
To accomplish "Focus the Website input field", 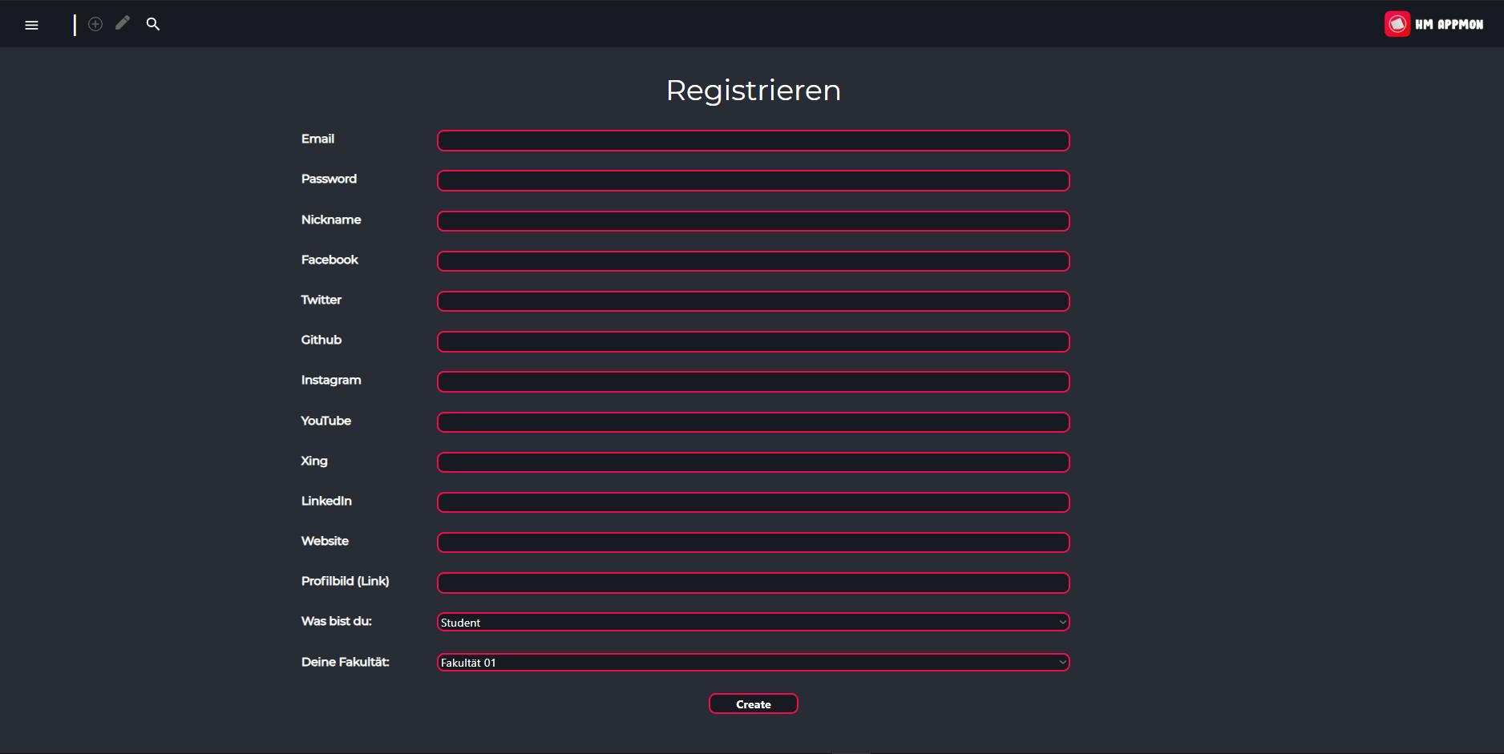I will pyautogui.click(x=754, y=542).
